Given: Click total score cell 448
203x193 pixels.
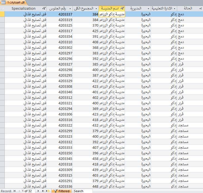Looking at the screenshot, I should point(86,187).
